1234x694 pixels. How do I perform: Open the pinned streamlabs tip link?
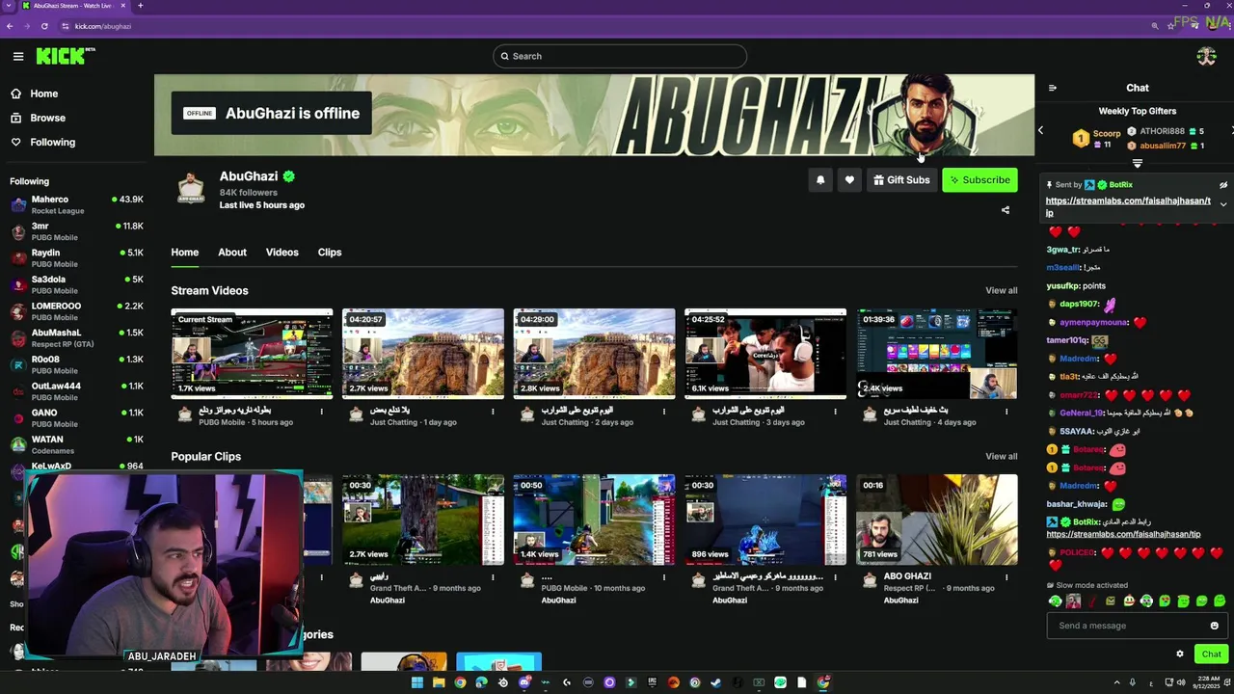1128,206
